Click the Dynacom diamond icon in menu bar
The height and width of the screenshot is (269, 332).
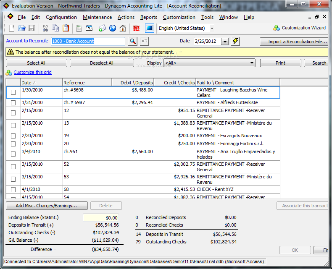(x=10, y=17)
